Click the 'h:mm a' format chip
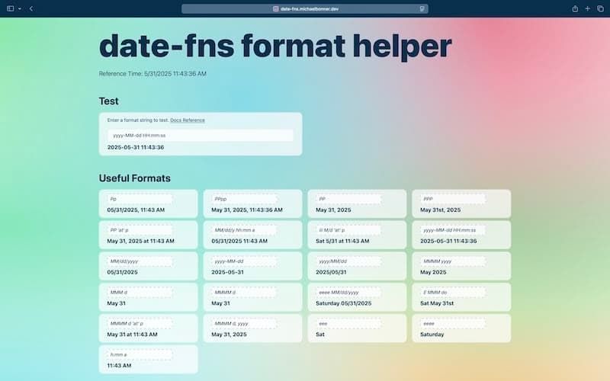The image size is (610, 381). (140, 354)
